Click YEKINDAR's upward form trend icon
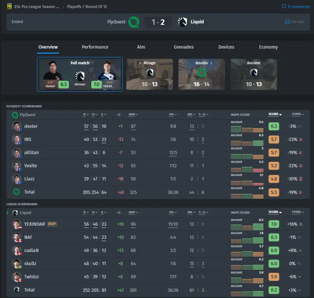 (300, 224)
